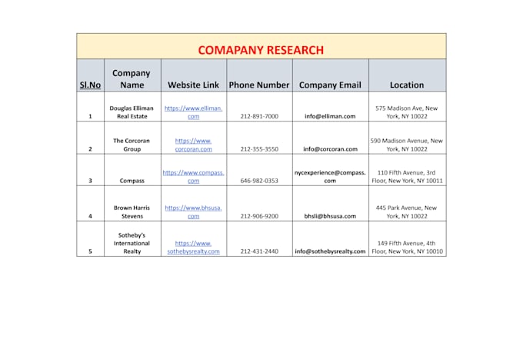Select the Website Link header cell
This screenshot has width=523, height=353.
pyautogui.click(x=194, y=75)
